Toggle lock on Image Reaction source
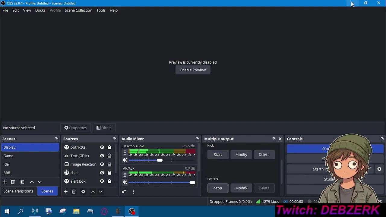 click(109, 164)
